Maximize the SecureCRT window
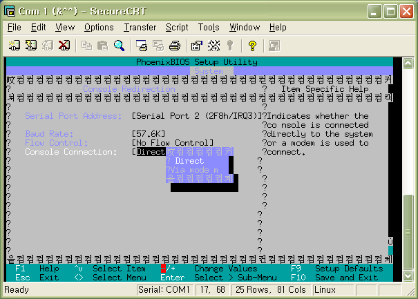The height and width of the screenshot is (299, 418). [390, 11]
